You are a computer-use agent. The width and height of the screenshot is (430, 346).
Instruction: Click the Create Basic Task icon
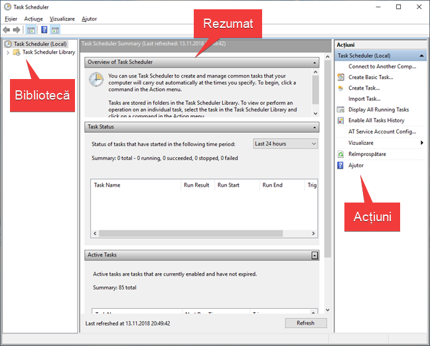pyautogui.click(x=340, y=78)
